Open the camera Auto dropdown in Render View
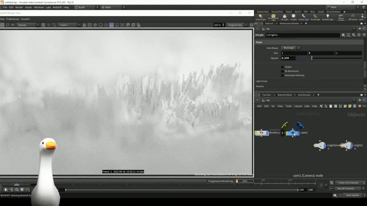This screenshot has width=367, height=206. pos(69,25)
